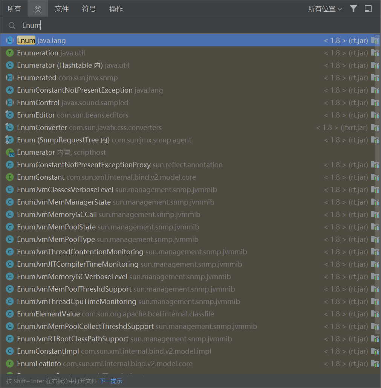Click class icon beside Enumerator (Hashtable 内)

pos(10,65)
